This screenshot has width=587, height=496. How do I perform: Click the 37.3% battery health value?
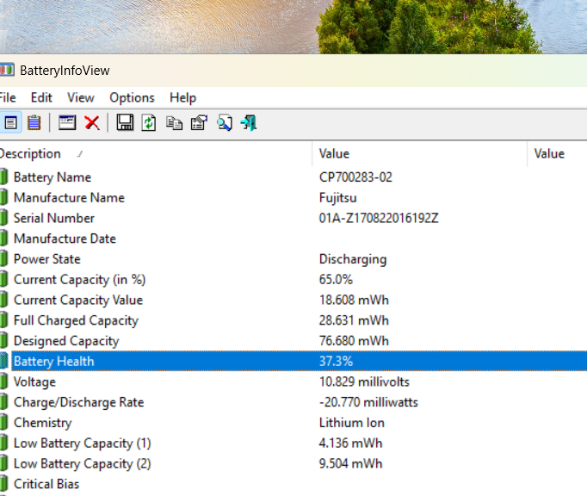tap(336, 361)
